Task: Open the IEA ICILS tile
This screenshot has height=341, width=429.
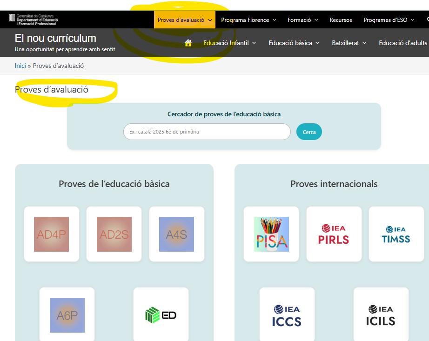Action: click(381, 315)
